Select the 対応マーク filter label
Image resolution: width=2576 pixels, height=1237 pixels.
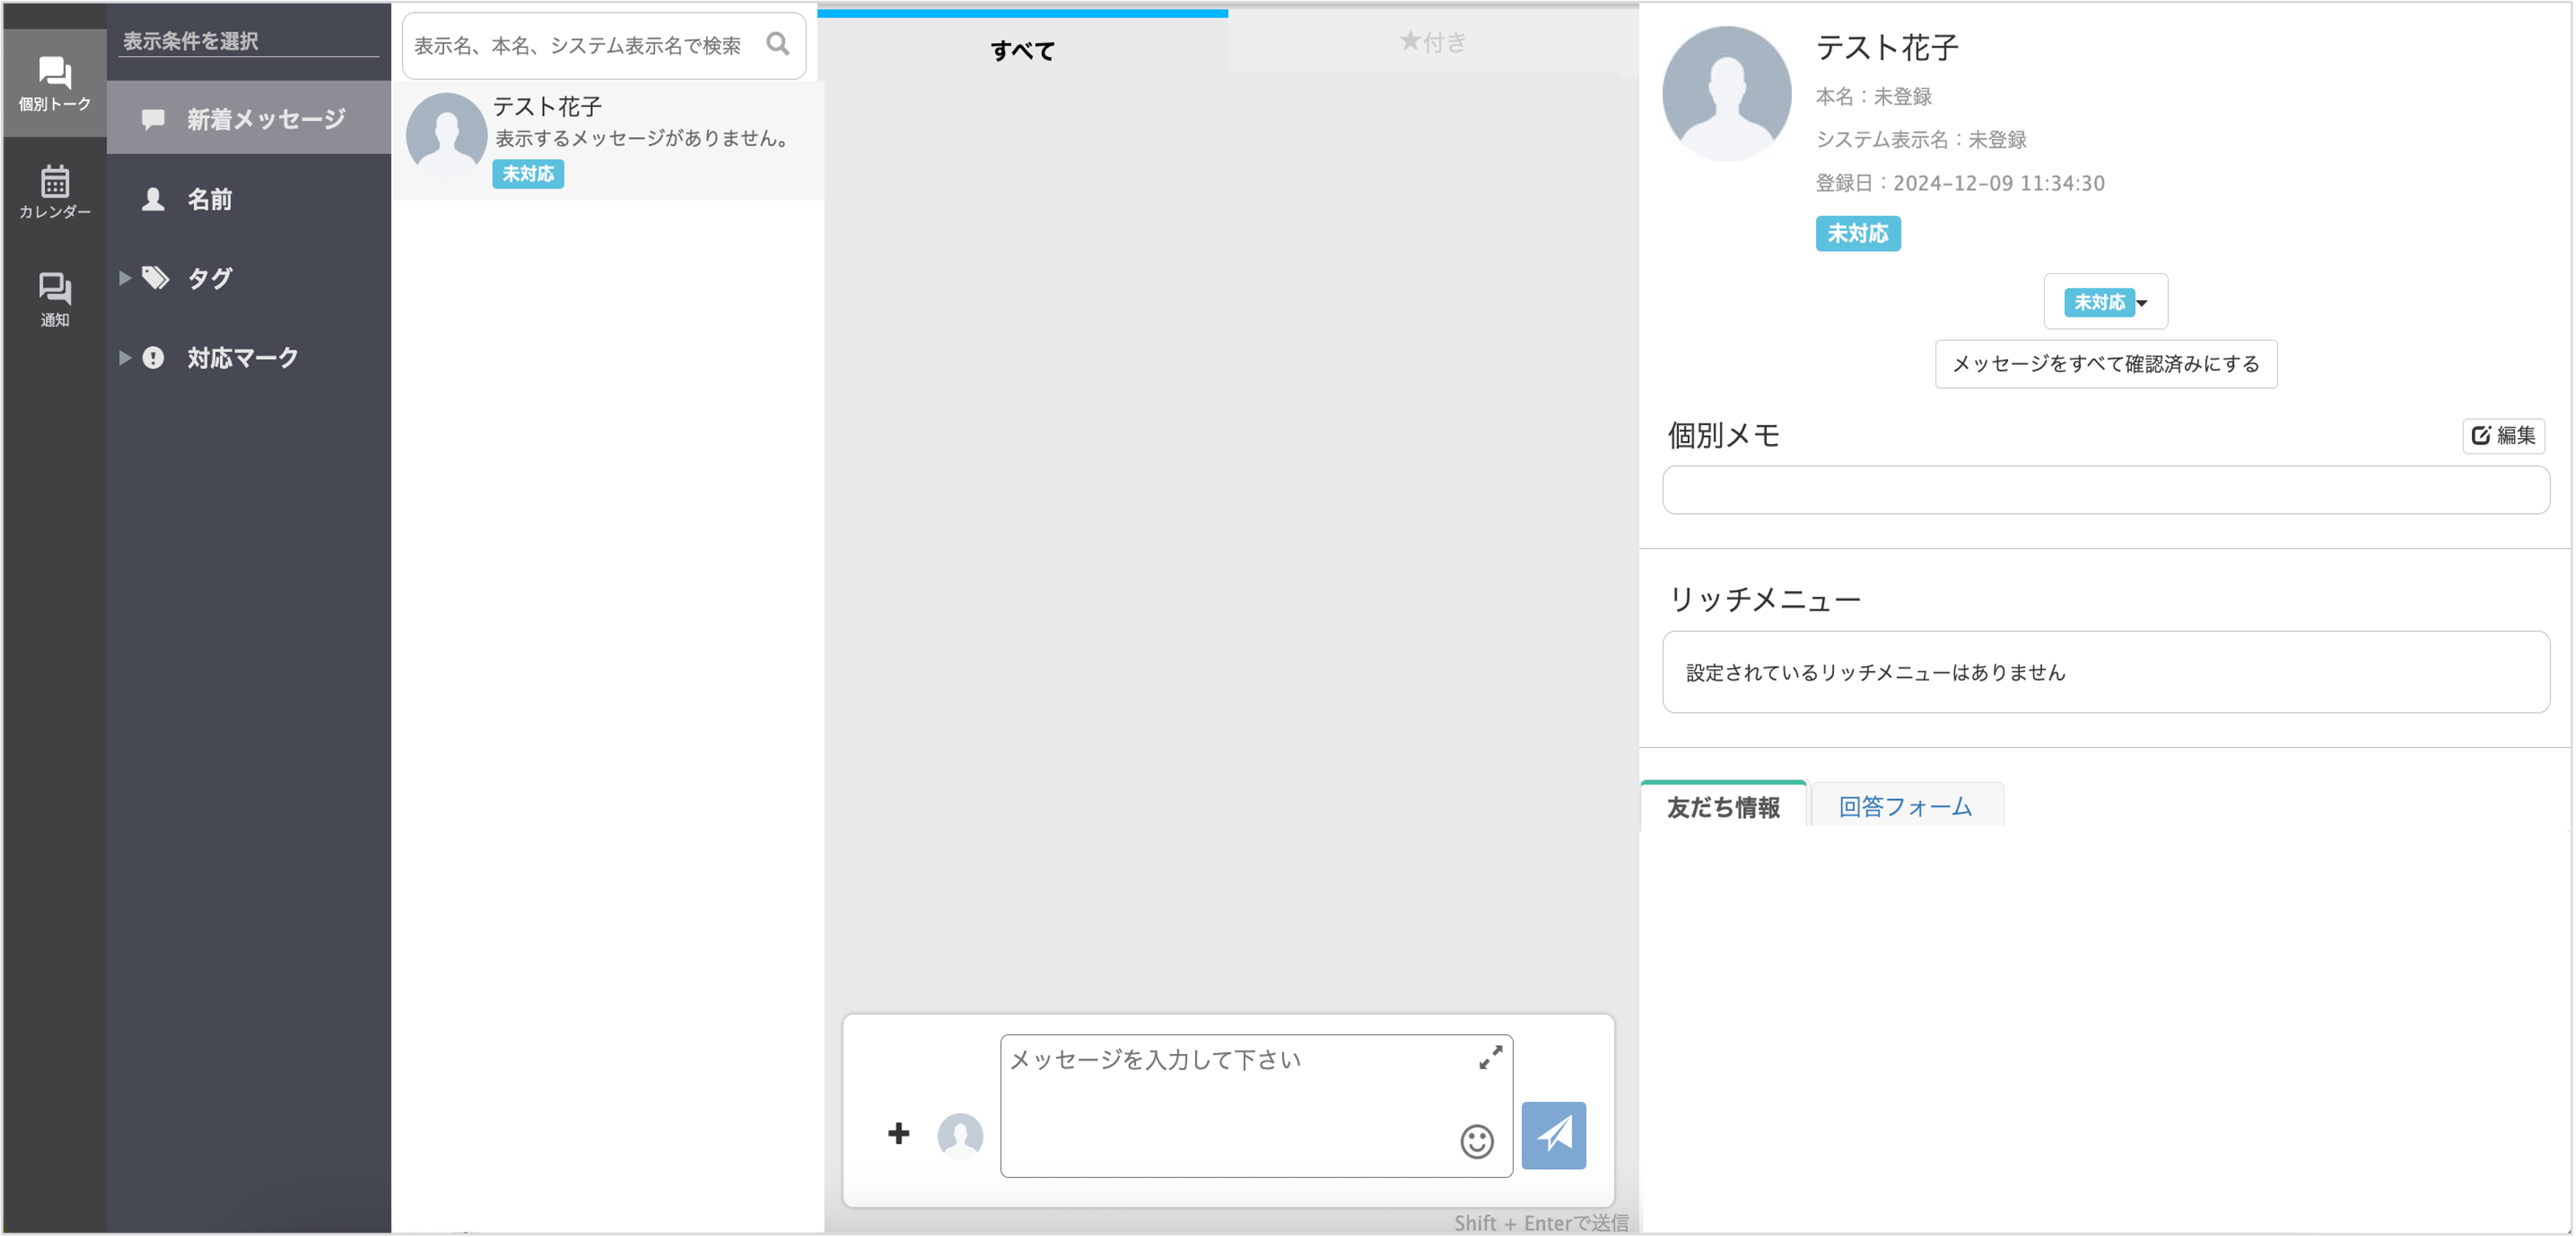pos(242,357)
